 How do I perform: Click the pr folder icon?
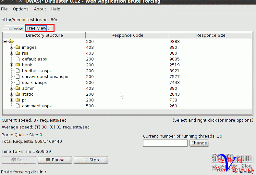(18, 100)
